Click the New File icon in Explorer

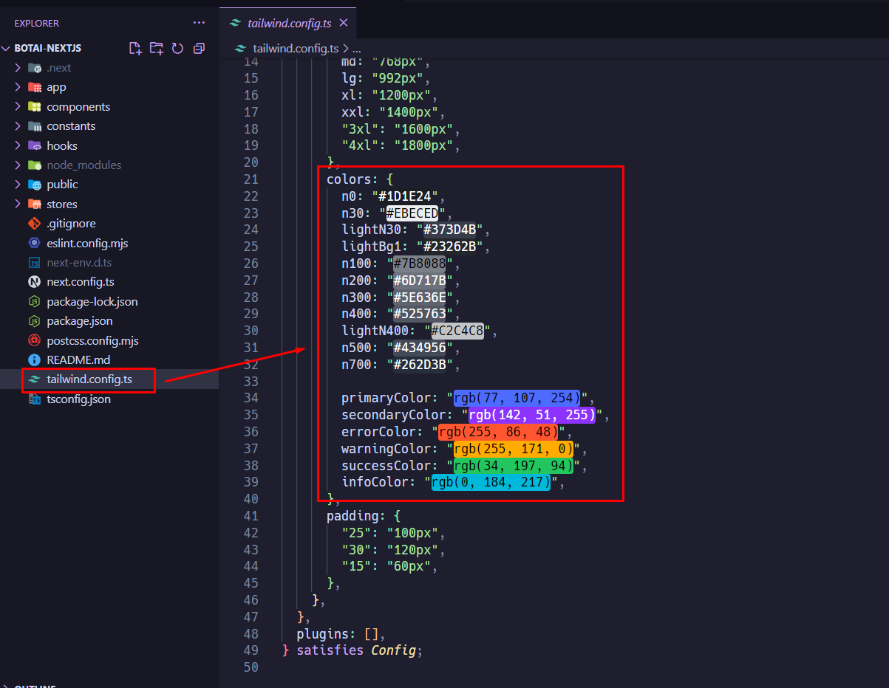coord(135,48)
